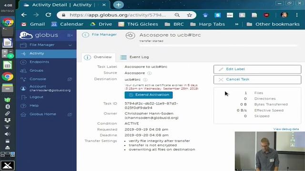Open a new browser tab
The width and height of the screenshot is (305, 171).
pyautogui.click(x=119, y=5)
